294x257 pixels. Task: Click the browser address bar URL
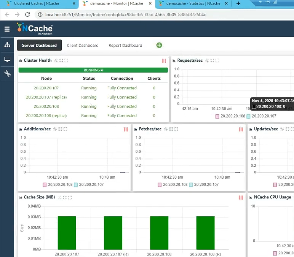[126, 14]
